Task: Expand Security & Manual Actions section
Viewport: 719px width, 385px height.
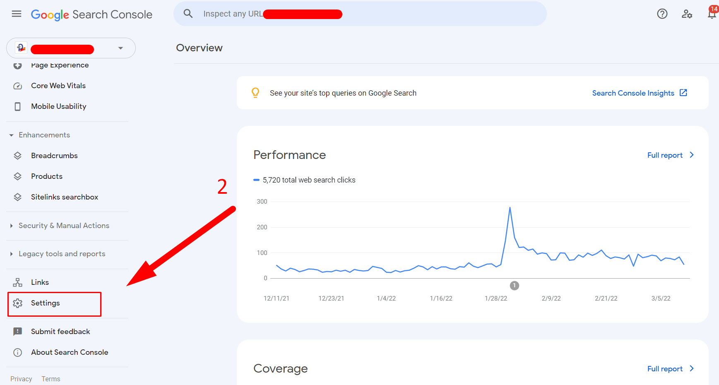Action: (64, 226)
